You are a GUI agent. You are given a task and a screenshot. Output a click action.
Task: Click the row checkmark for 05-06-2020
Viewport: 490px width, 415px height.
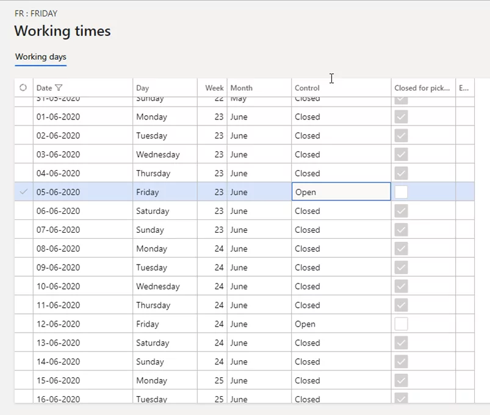(x=24, y=192)
